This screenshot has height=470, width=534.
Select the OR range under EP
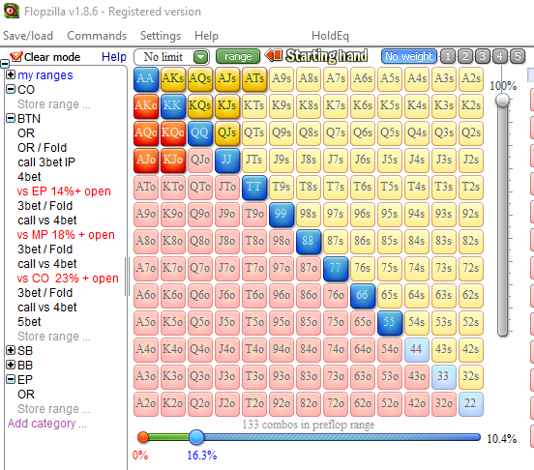click(26, 395)
